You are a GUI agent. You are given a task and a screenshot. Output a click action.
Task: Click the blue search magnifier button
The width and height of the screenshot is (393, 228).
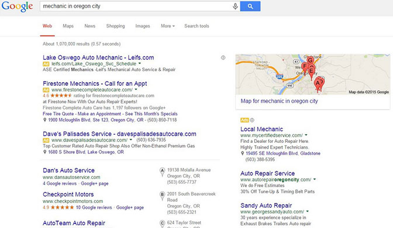[x=250, y=6]
